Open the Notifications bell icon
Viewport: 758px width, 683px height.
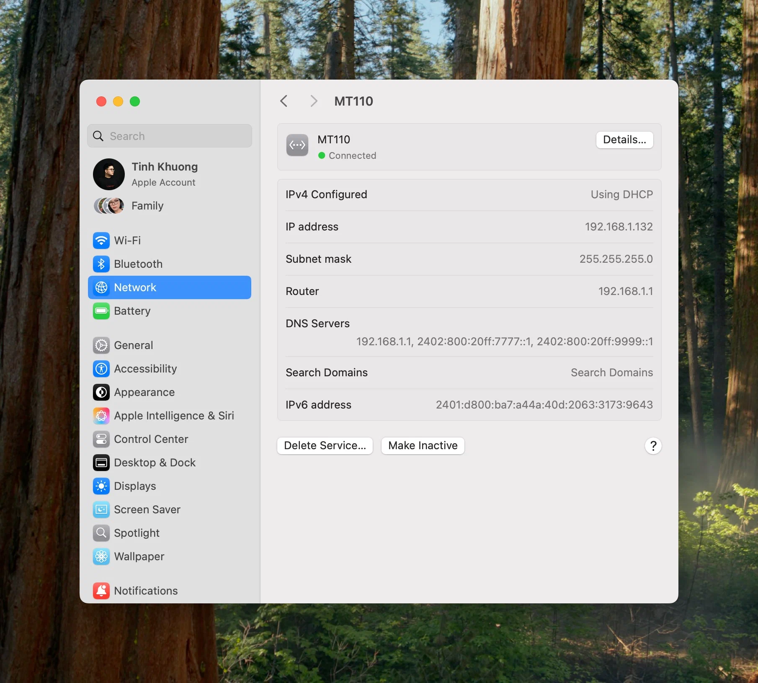101,591
